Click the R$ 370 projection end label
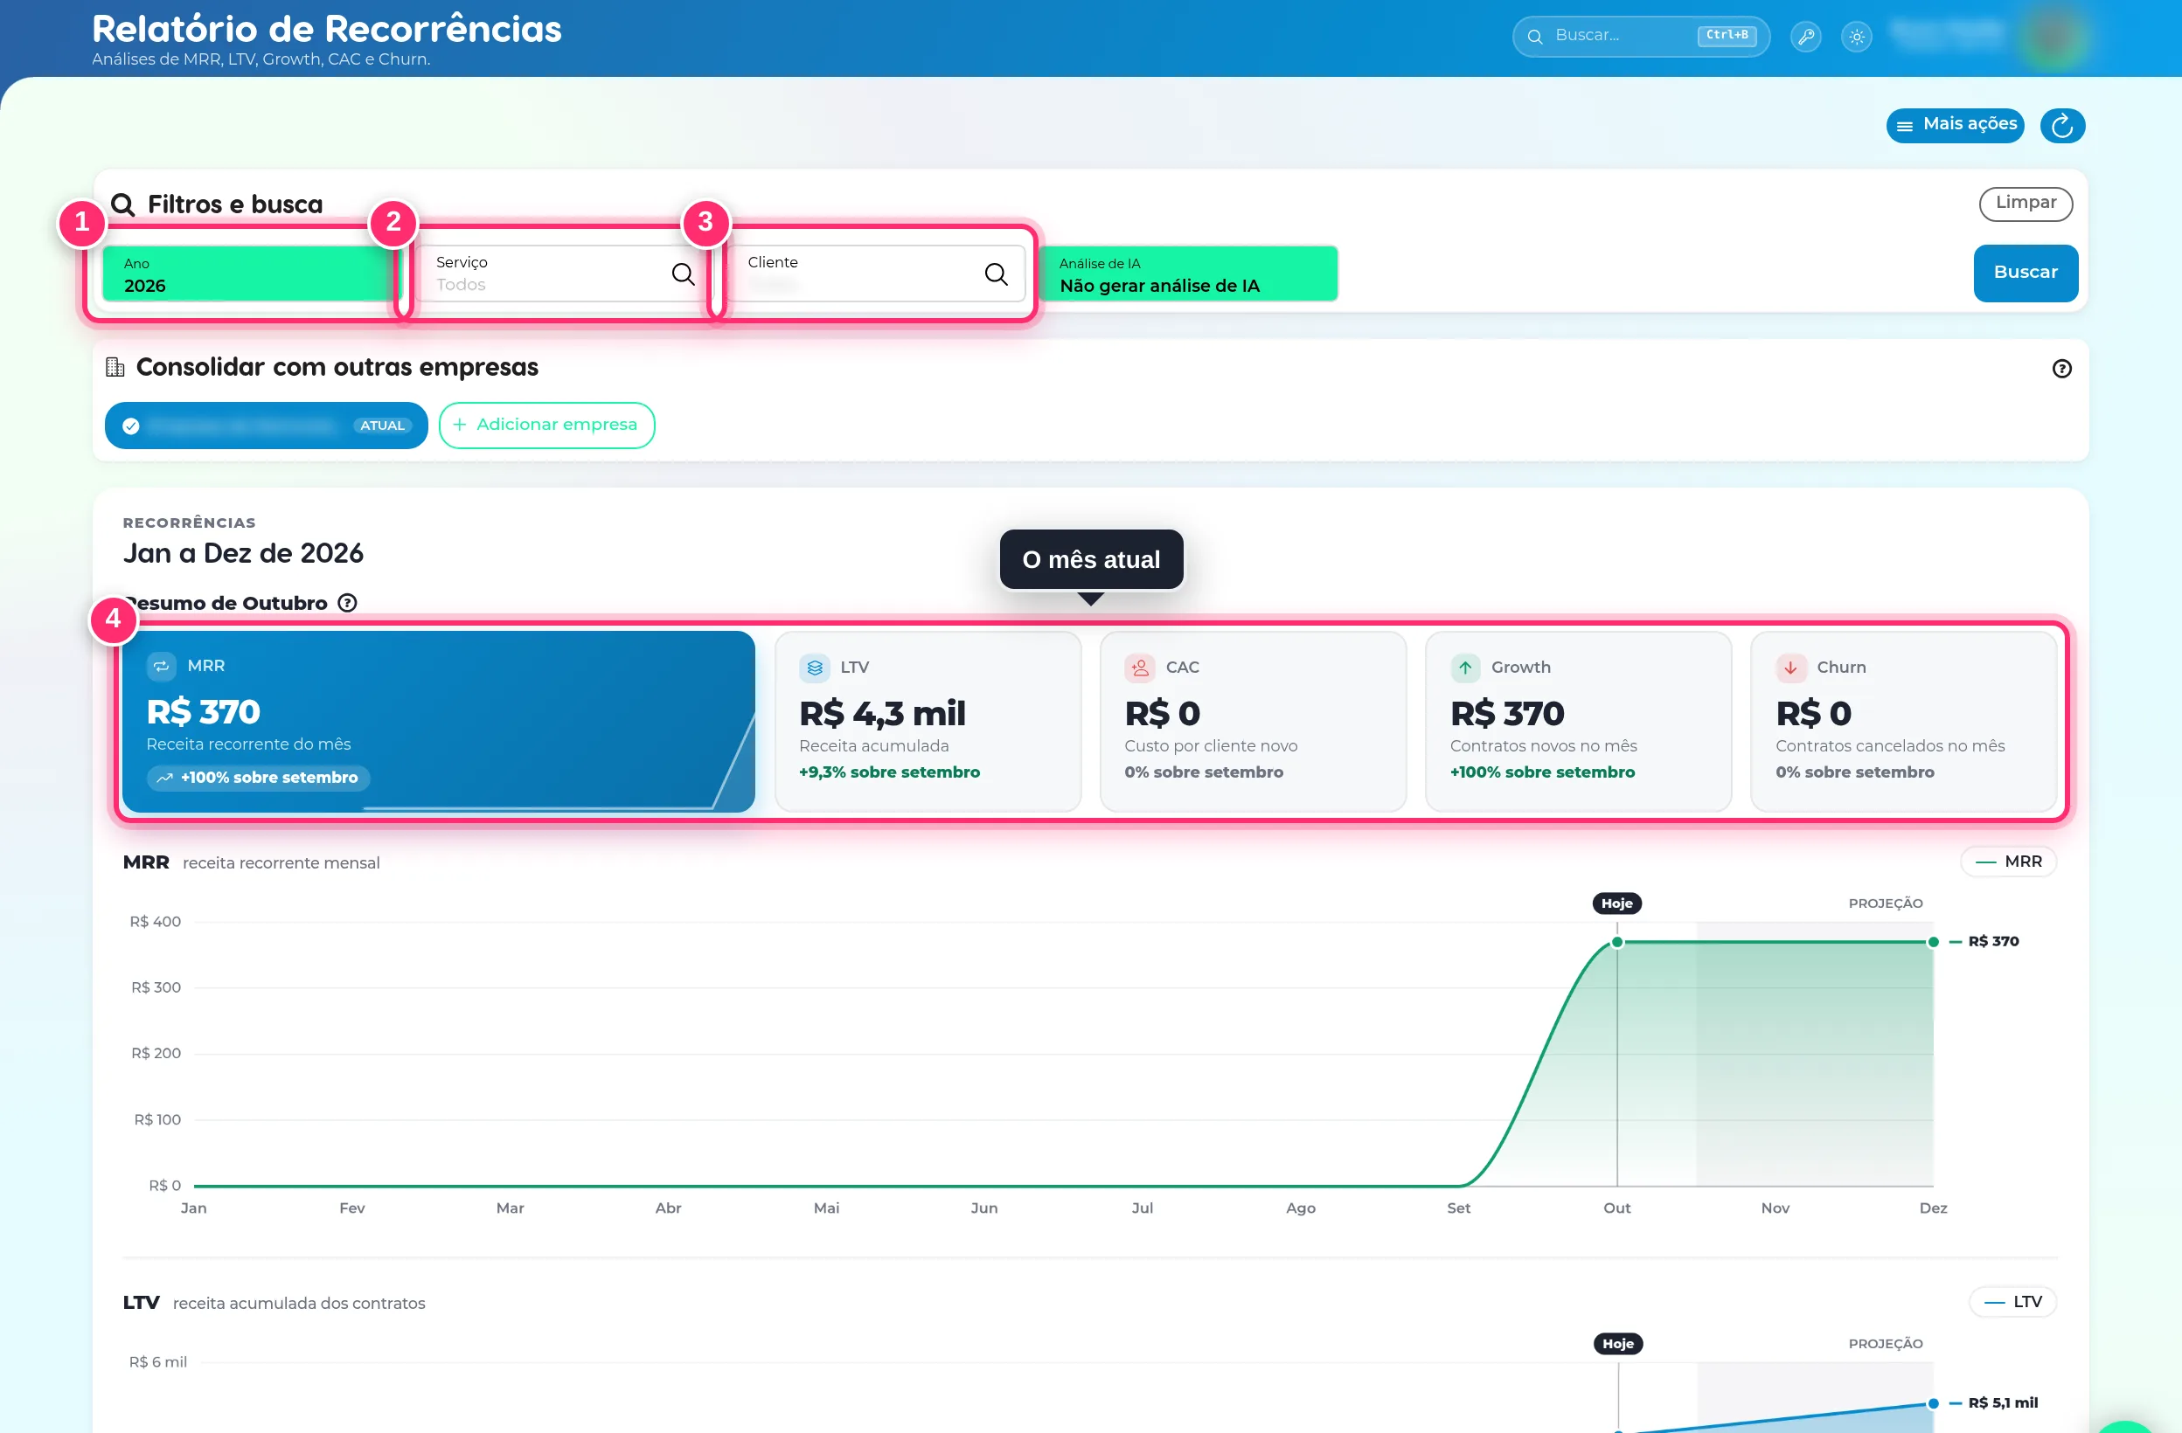Viewport: 2182px width, 1433px height. click(x=1994, y=942)
